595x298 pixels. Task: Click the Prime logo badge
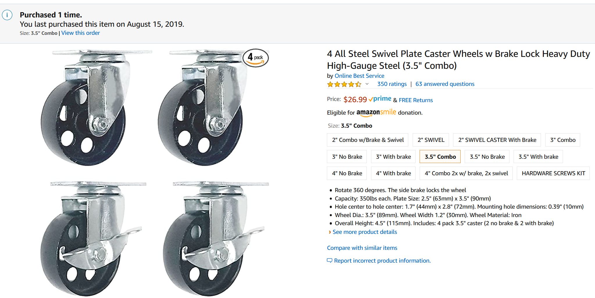[380, 99]
